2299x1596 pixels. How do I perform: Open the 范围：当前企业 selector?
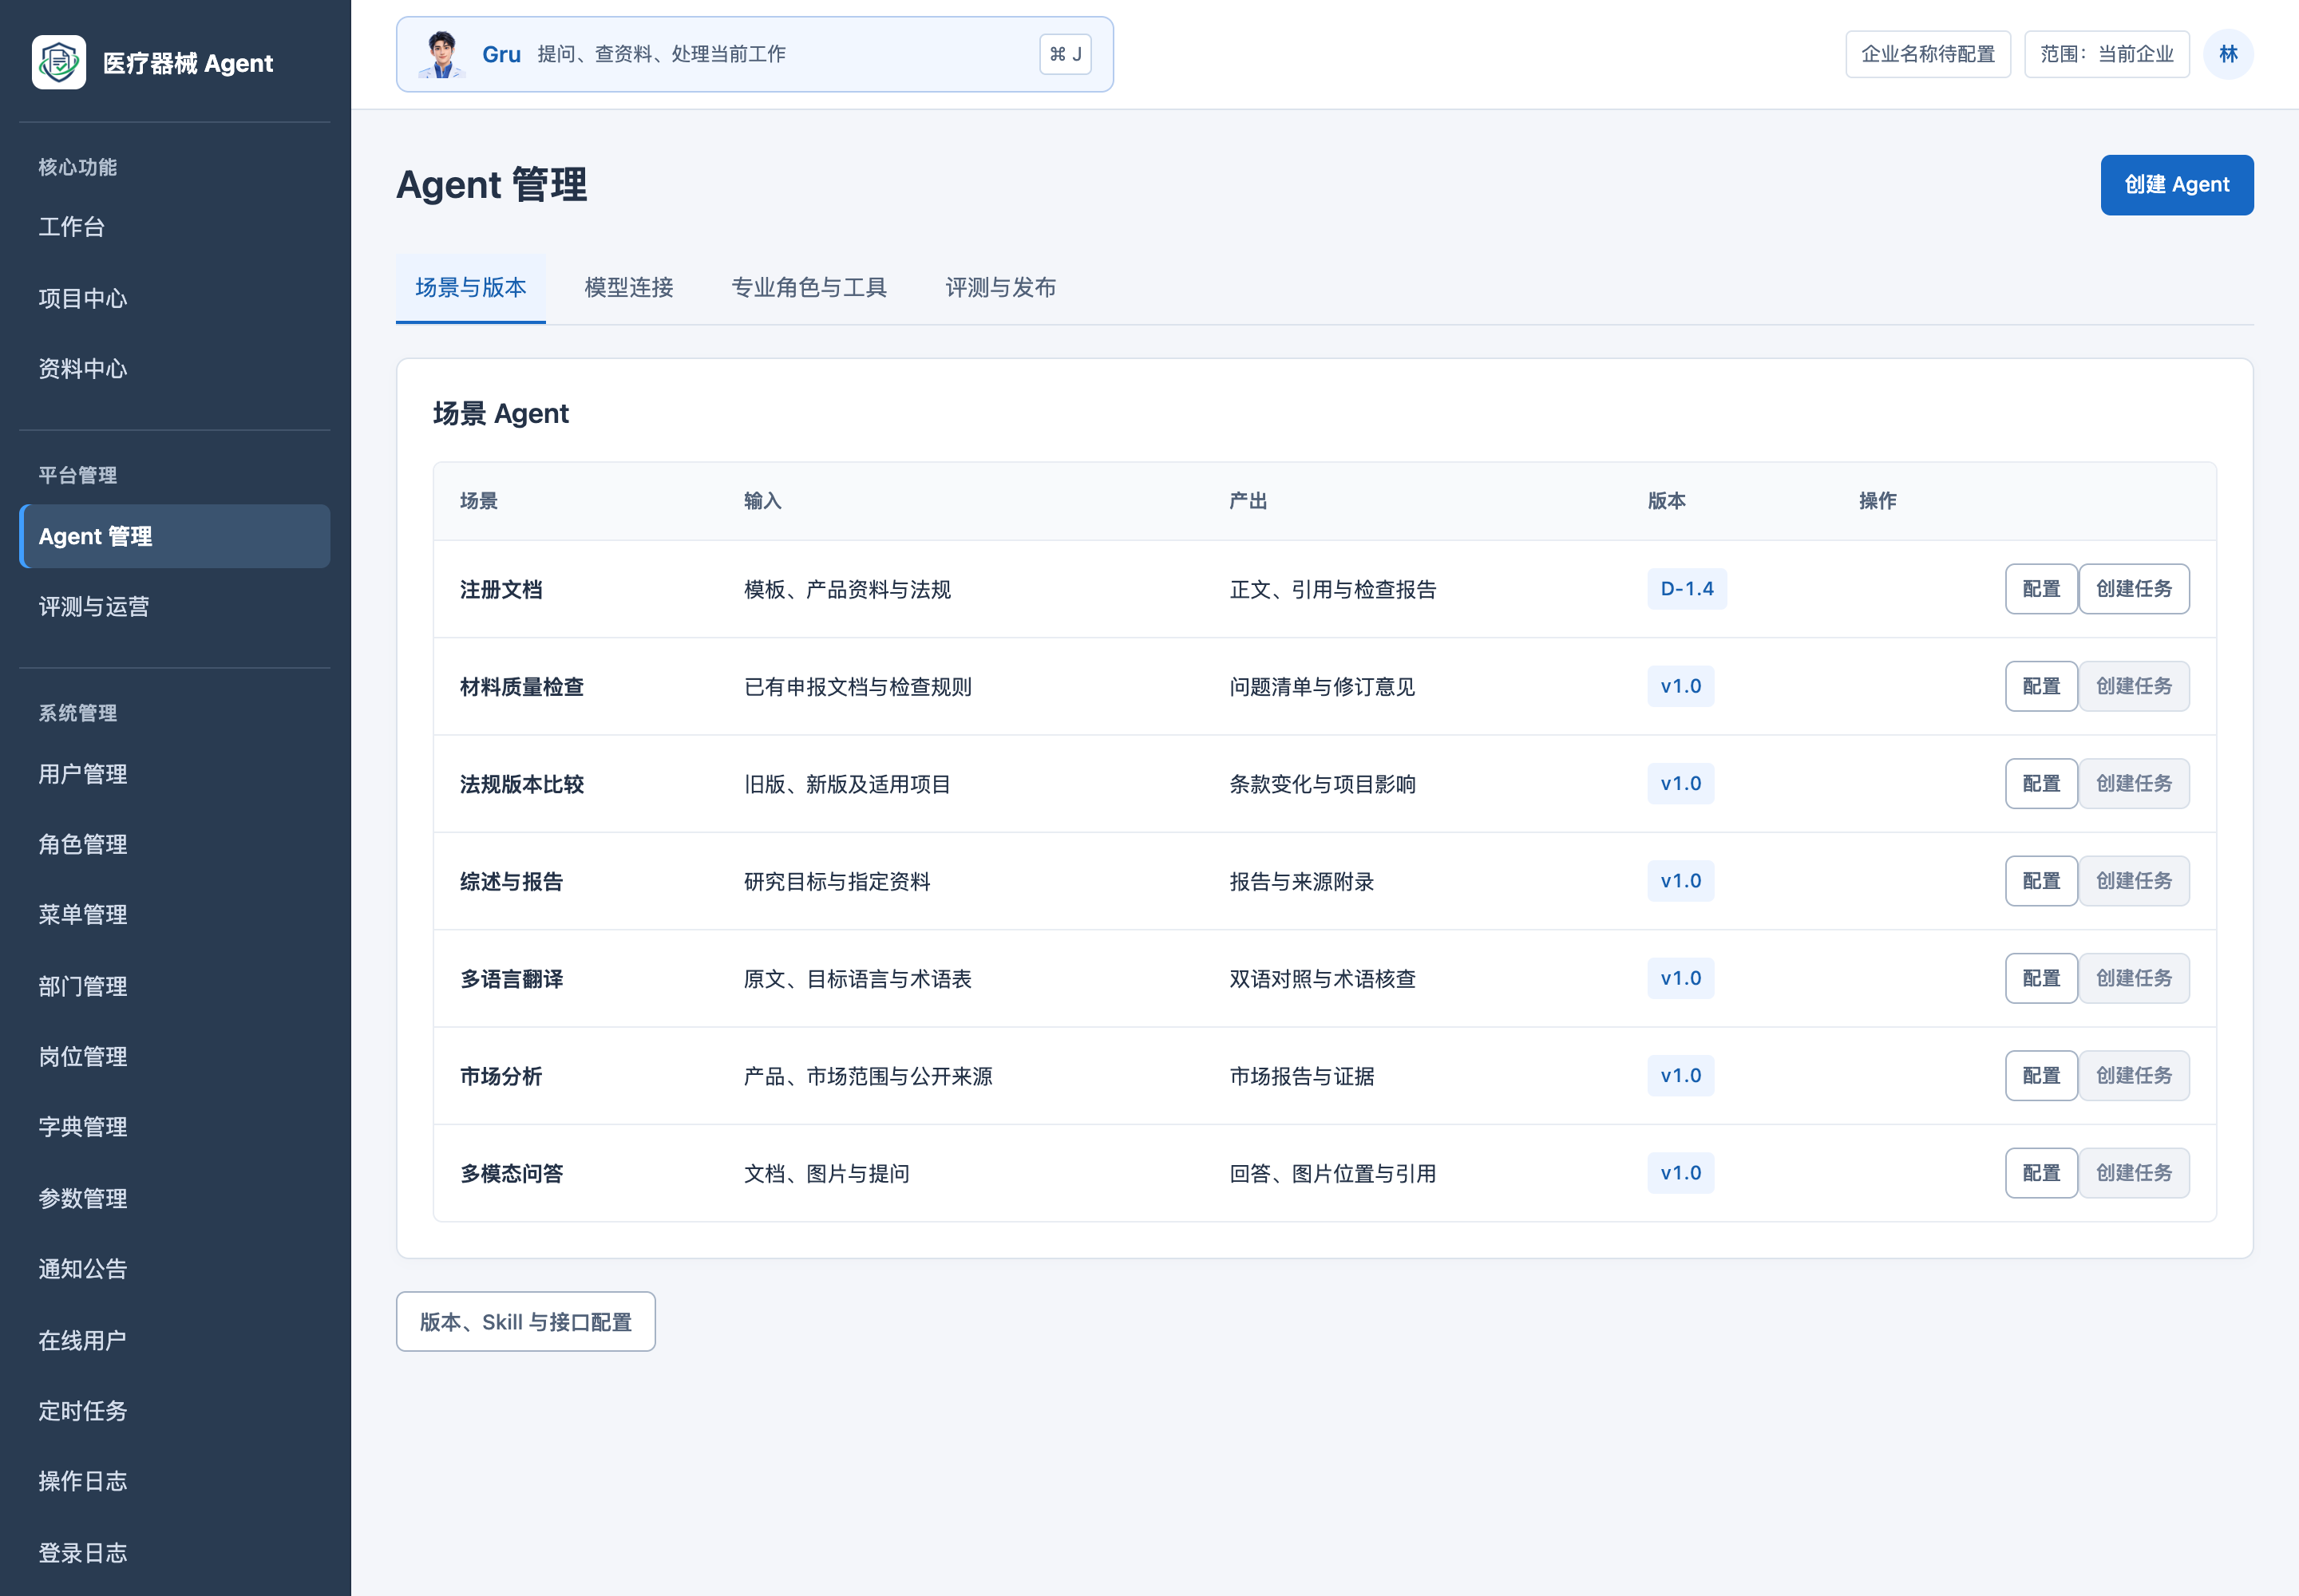coord(2106,54)
